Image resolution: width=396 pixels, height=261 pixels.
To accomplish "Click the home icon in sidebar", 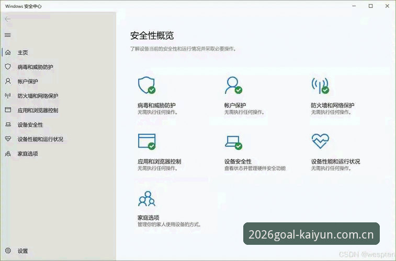I will tap(8, 52).
